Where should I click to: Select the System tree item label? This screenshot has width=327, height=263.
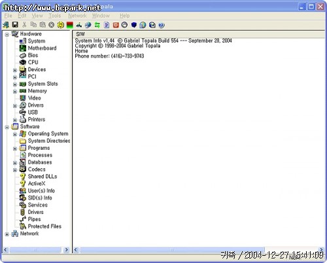coord(37,41)
